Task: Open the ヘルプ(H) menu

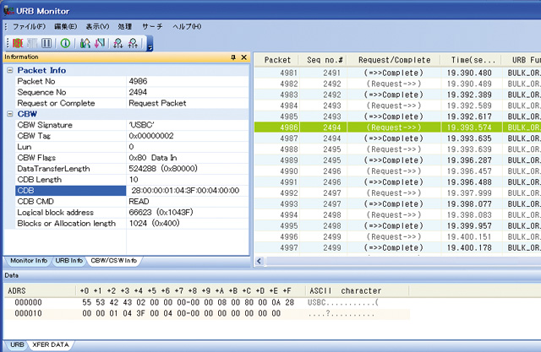Action: coord(187,26)
